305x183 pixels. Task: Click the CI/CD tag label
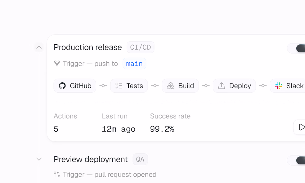[x=141, y=47]
